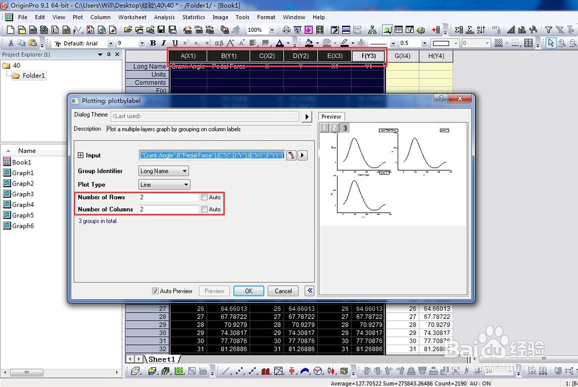Click Cancel in plotbylabel dialog

point(283,291)
